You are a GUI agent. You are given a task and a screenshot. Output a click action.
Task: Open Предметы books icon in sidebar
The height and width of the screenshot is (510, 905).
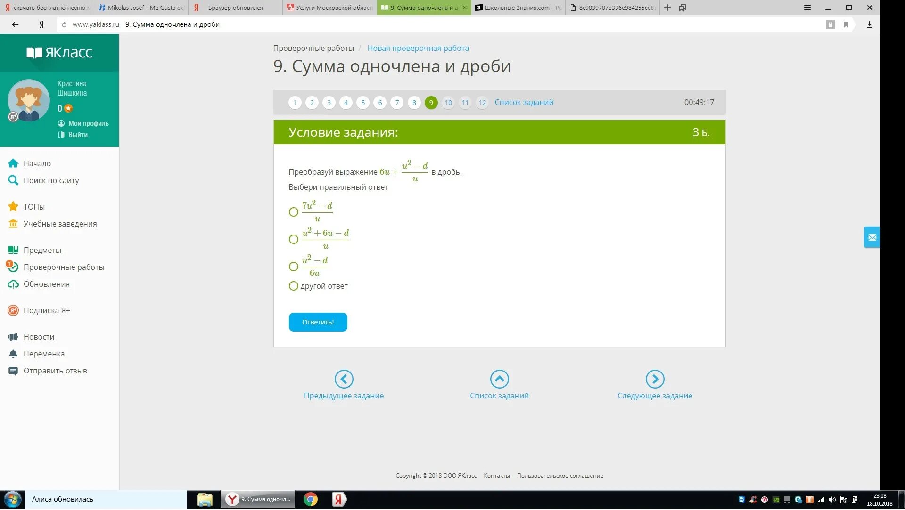tap(13, 250)
